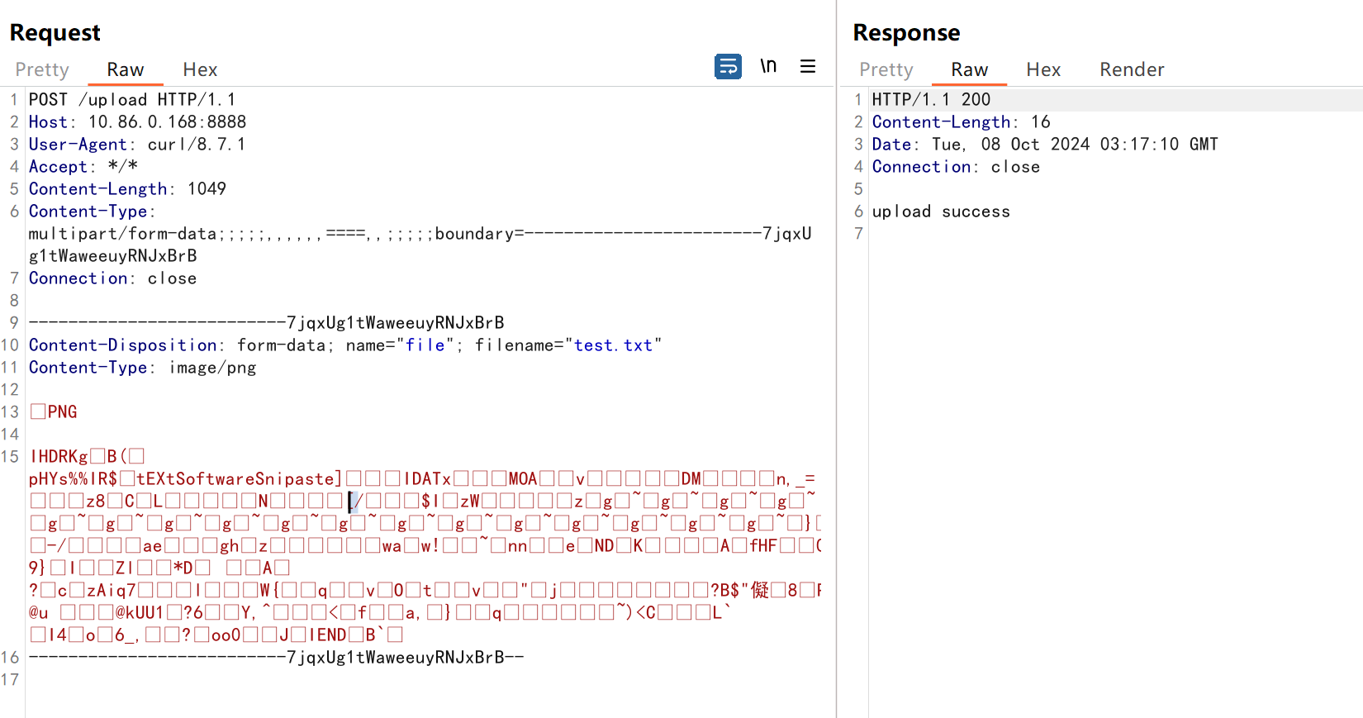The width and height of the screenshot is (1363, 718).
Task: Select the Response Raw tab
Action: [x=969, y=70]
